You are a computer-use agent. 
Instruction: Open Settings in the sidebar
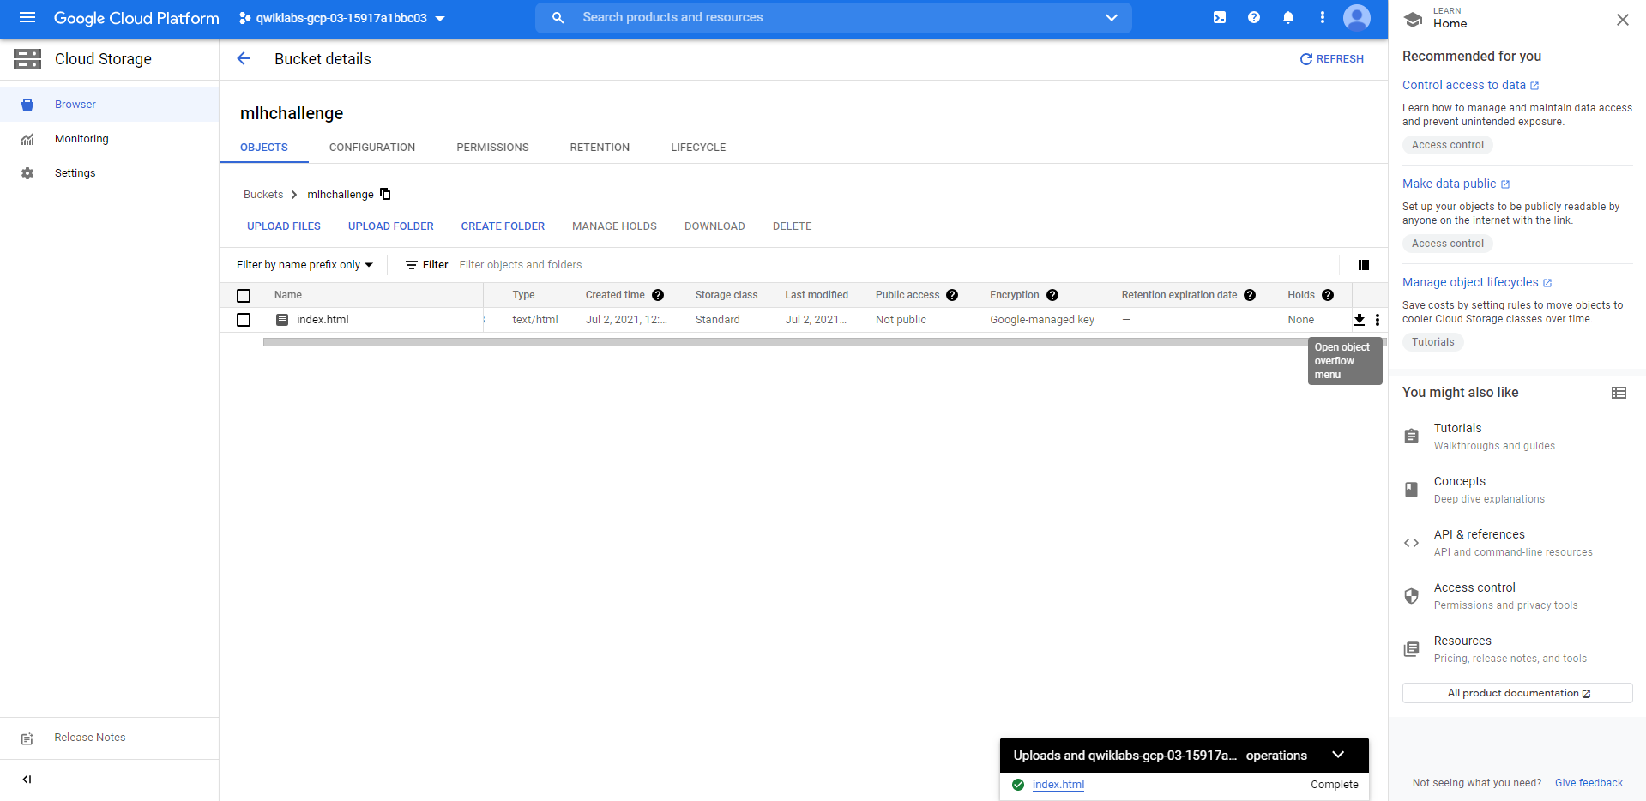(110, 173)
